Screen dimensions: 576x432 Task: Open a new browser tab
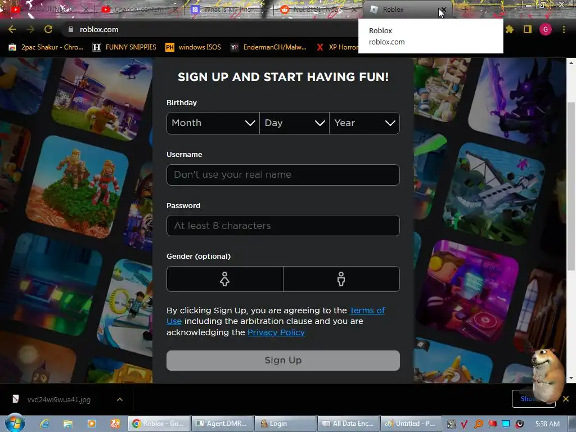tap(465, 10)
